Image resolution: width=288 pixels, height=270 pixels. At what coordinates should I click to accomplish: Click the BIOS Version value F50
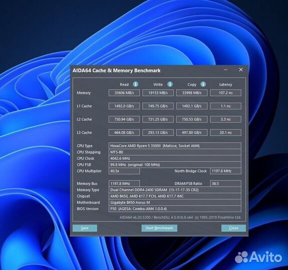pos(175,209)
